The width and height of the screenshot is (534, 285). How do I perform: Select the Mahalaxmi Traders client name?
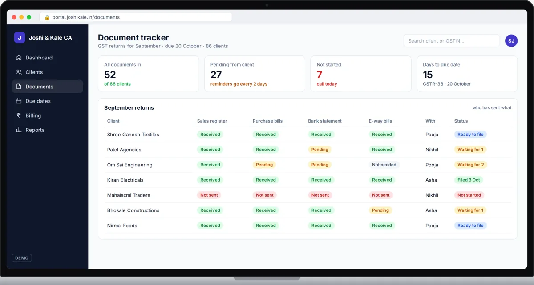coord(129,195)
